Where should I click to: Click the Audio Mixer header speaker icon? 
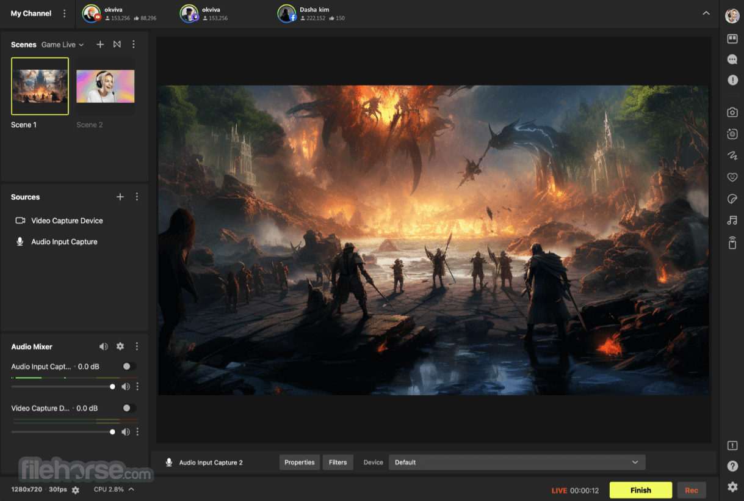104,346
